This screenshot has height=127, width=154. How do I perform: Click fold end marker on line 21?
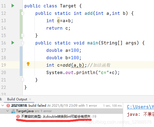pos(23,80)
